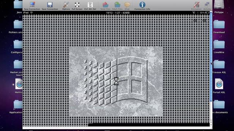Click the right faint icon on remote screen's top-right
This screenshot has height=131, width=234.
tap(204, 20)
